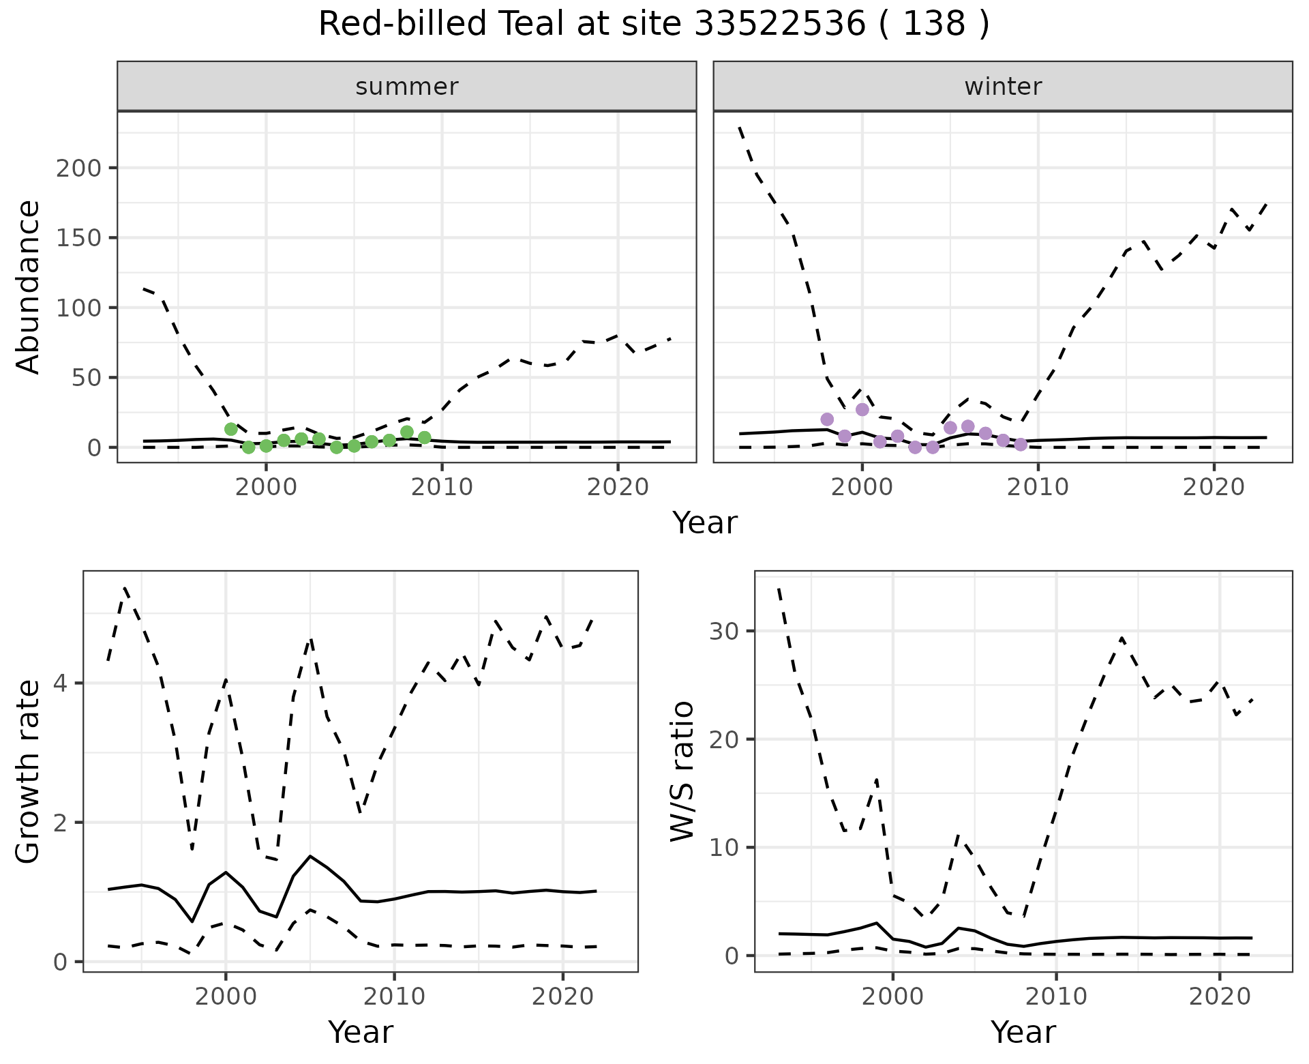Click shared Year label between top panels
The image size is (1309, 1064).
705,523
